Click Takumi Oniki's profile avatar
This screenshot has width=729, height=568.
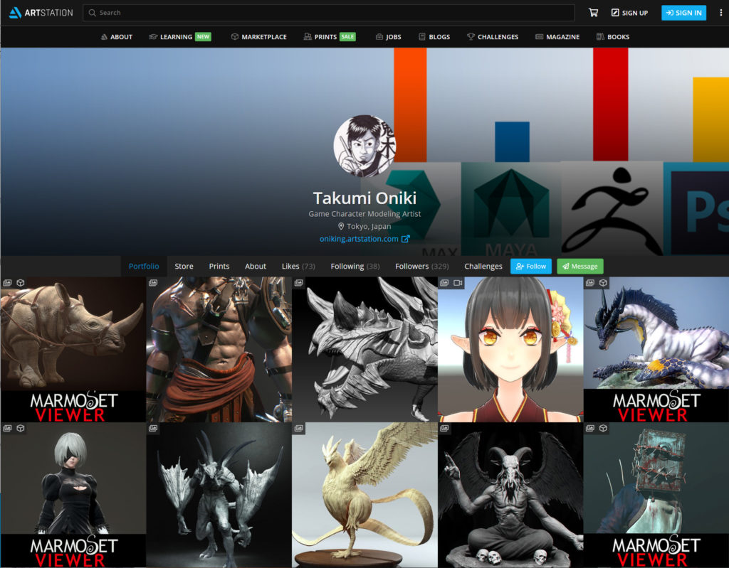coord(364,146)
